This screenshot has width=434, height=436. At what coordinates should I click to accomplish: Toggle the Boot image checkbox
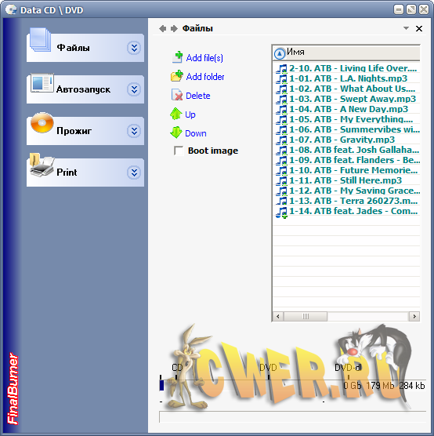179,151
